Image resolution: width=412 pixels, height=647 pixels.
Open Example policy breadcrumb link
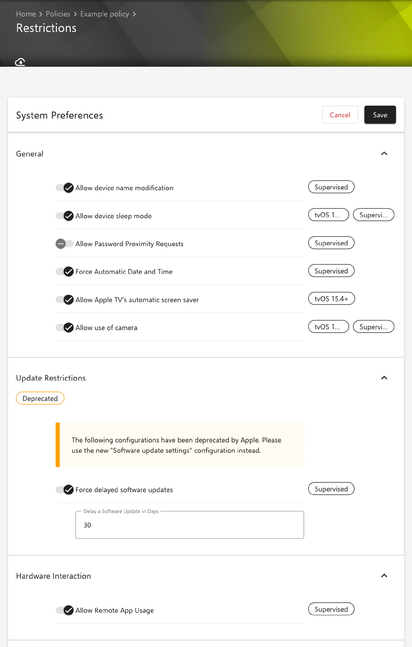click(105, 14)
